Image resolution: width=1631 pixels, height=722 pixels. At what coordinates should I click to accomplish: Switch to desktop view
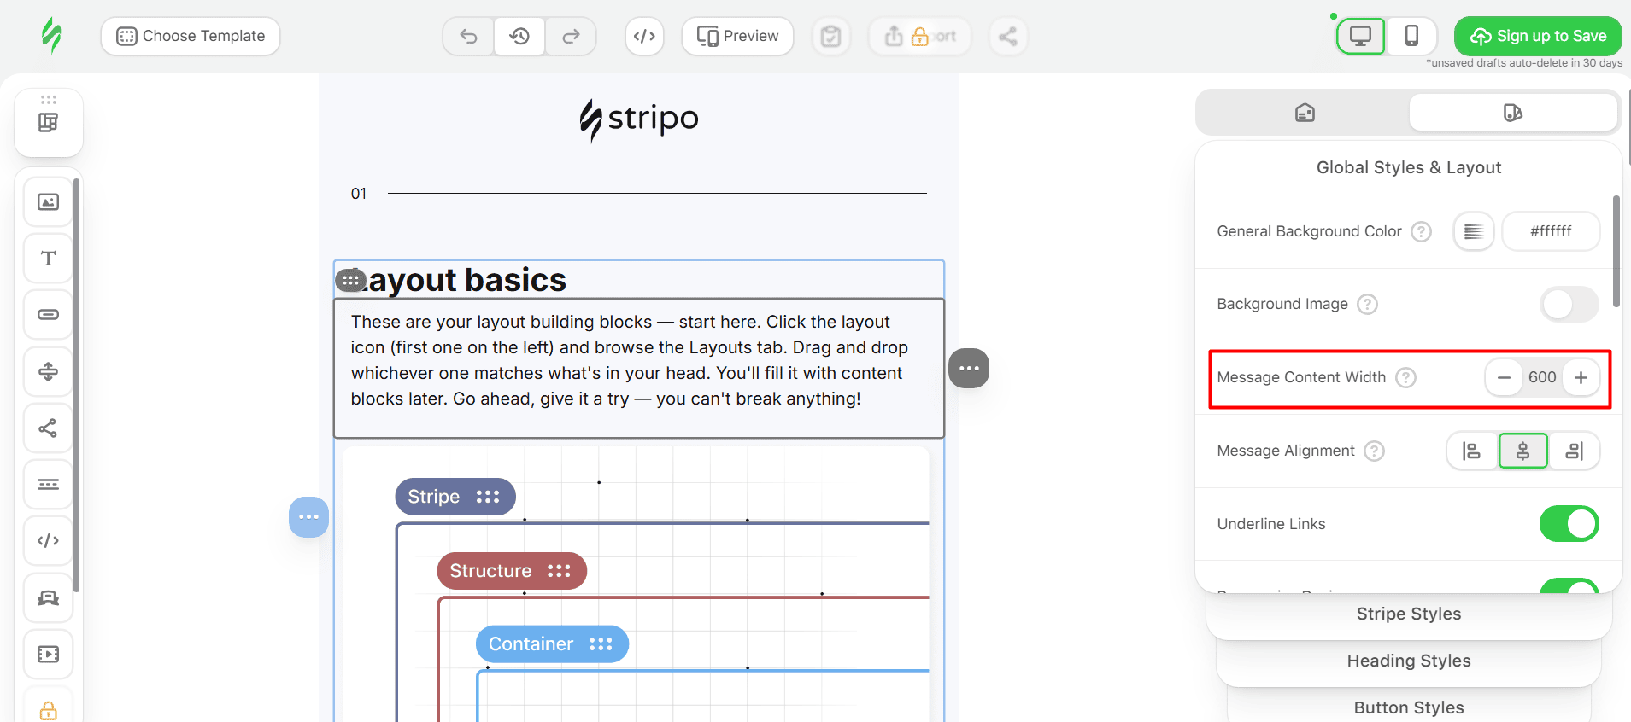(1360, 36)
